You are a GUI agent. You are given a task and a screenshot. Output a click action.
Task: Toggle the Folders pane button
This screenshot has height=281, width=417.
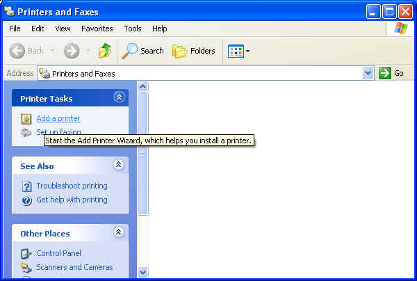coord(193,51)
